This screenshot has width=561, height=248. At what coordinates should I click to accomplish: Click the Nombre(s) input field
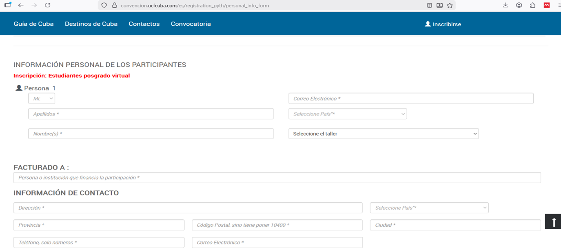pos(151,134)
